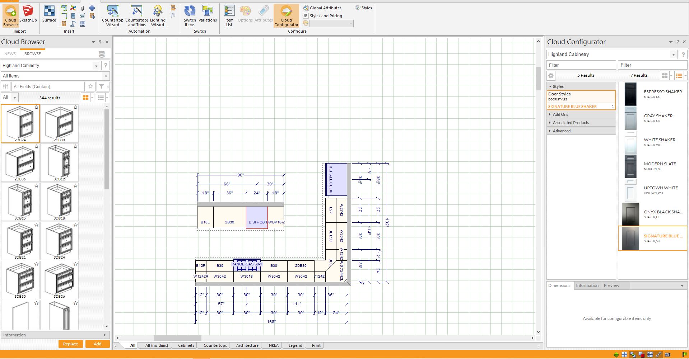
Task: Click the grid table icon in Insert group
Action: (83, 24)
